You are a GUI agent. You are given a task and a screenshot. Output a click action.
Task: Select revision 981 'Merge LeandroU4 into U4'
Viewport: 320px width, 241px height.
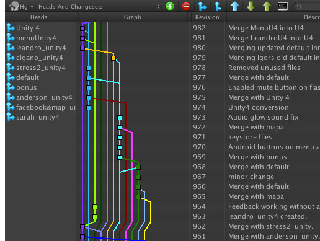click(x=270, y=38)
